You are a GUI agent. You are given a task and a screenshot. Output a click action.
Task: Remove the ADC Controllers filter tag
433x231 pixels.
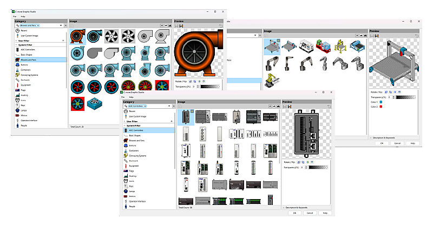coord(145,106)
